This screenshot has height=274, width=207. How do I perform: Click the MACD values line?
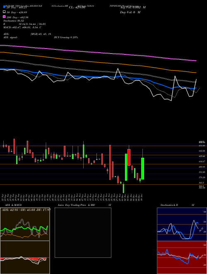pyautogui.click(x=22, y=27)
